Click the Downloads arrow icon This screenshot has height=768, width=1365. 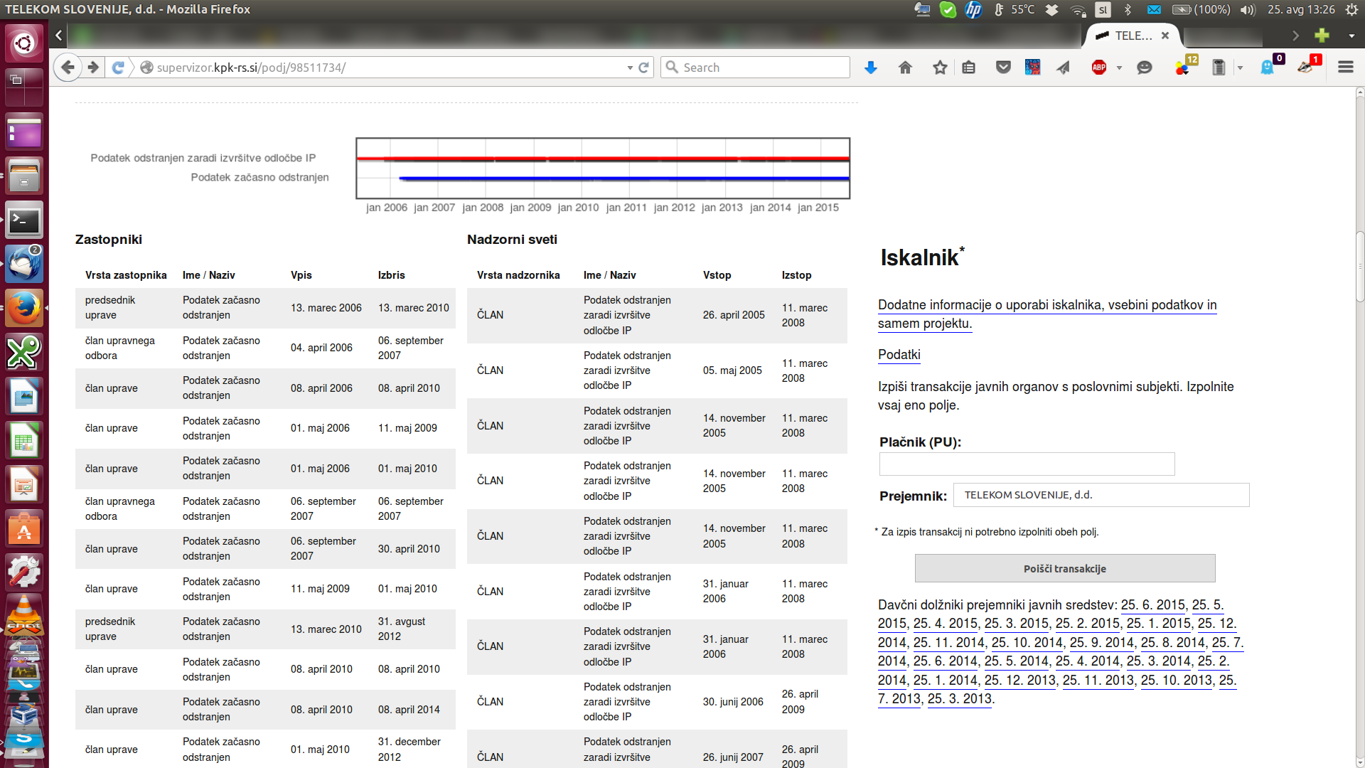pos(870,68)
